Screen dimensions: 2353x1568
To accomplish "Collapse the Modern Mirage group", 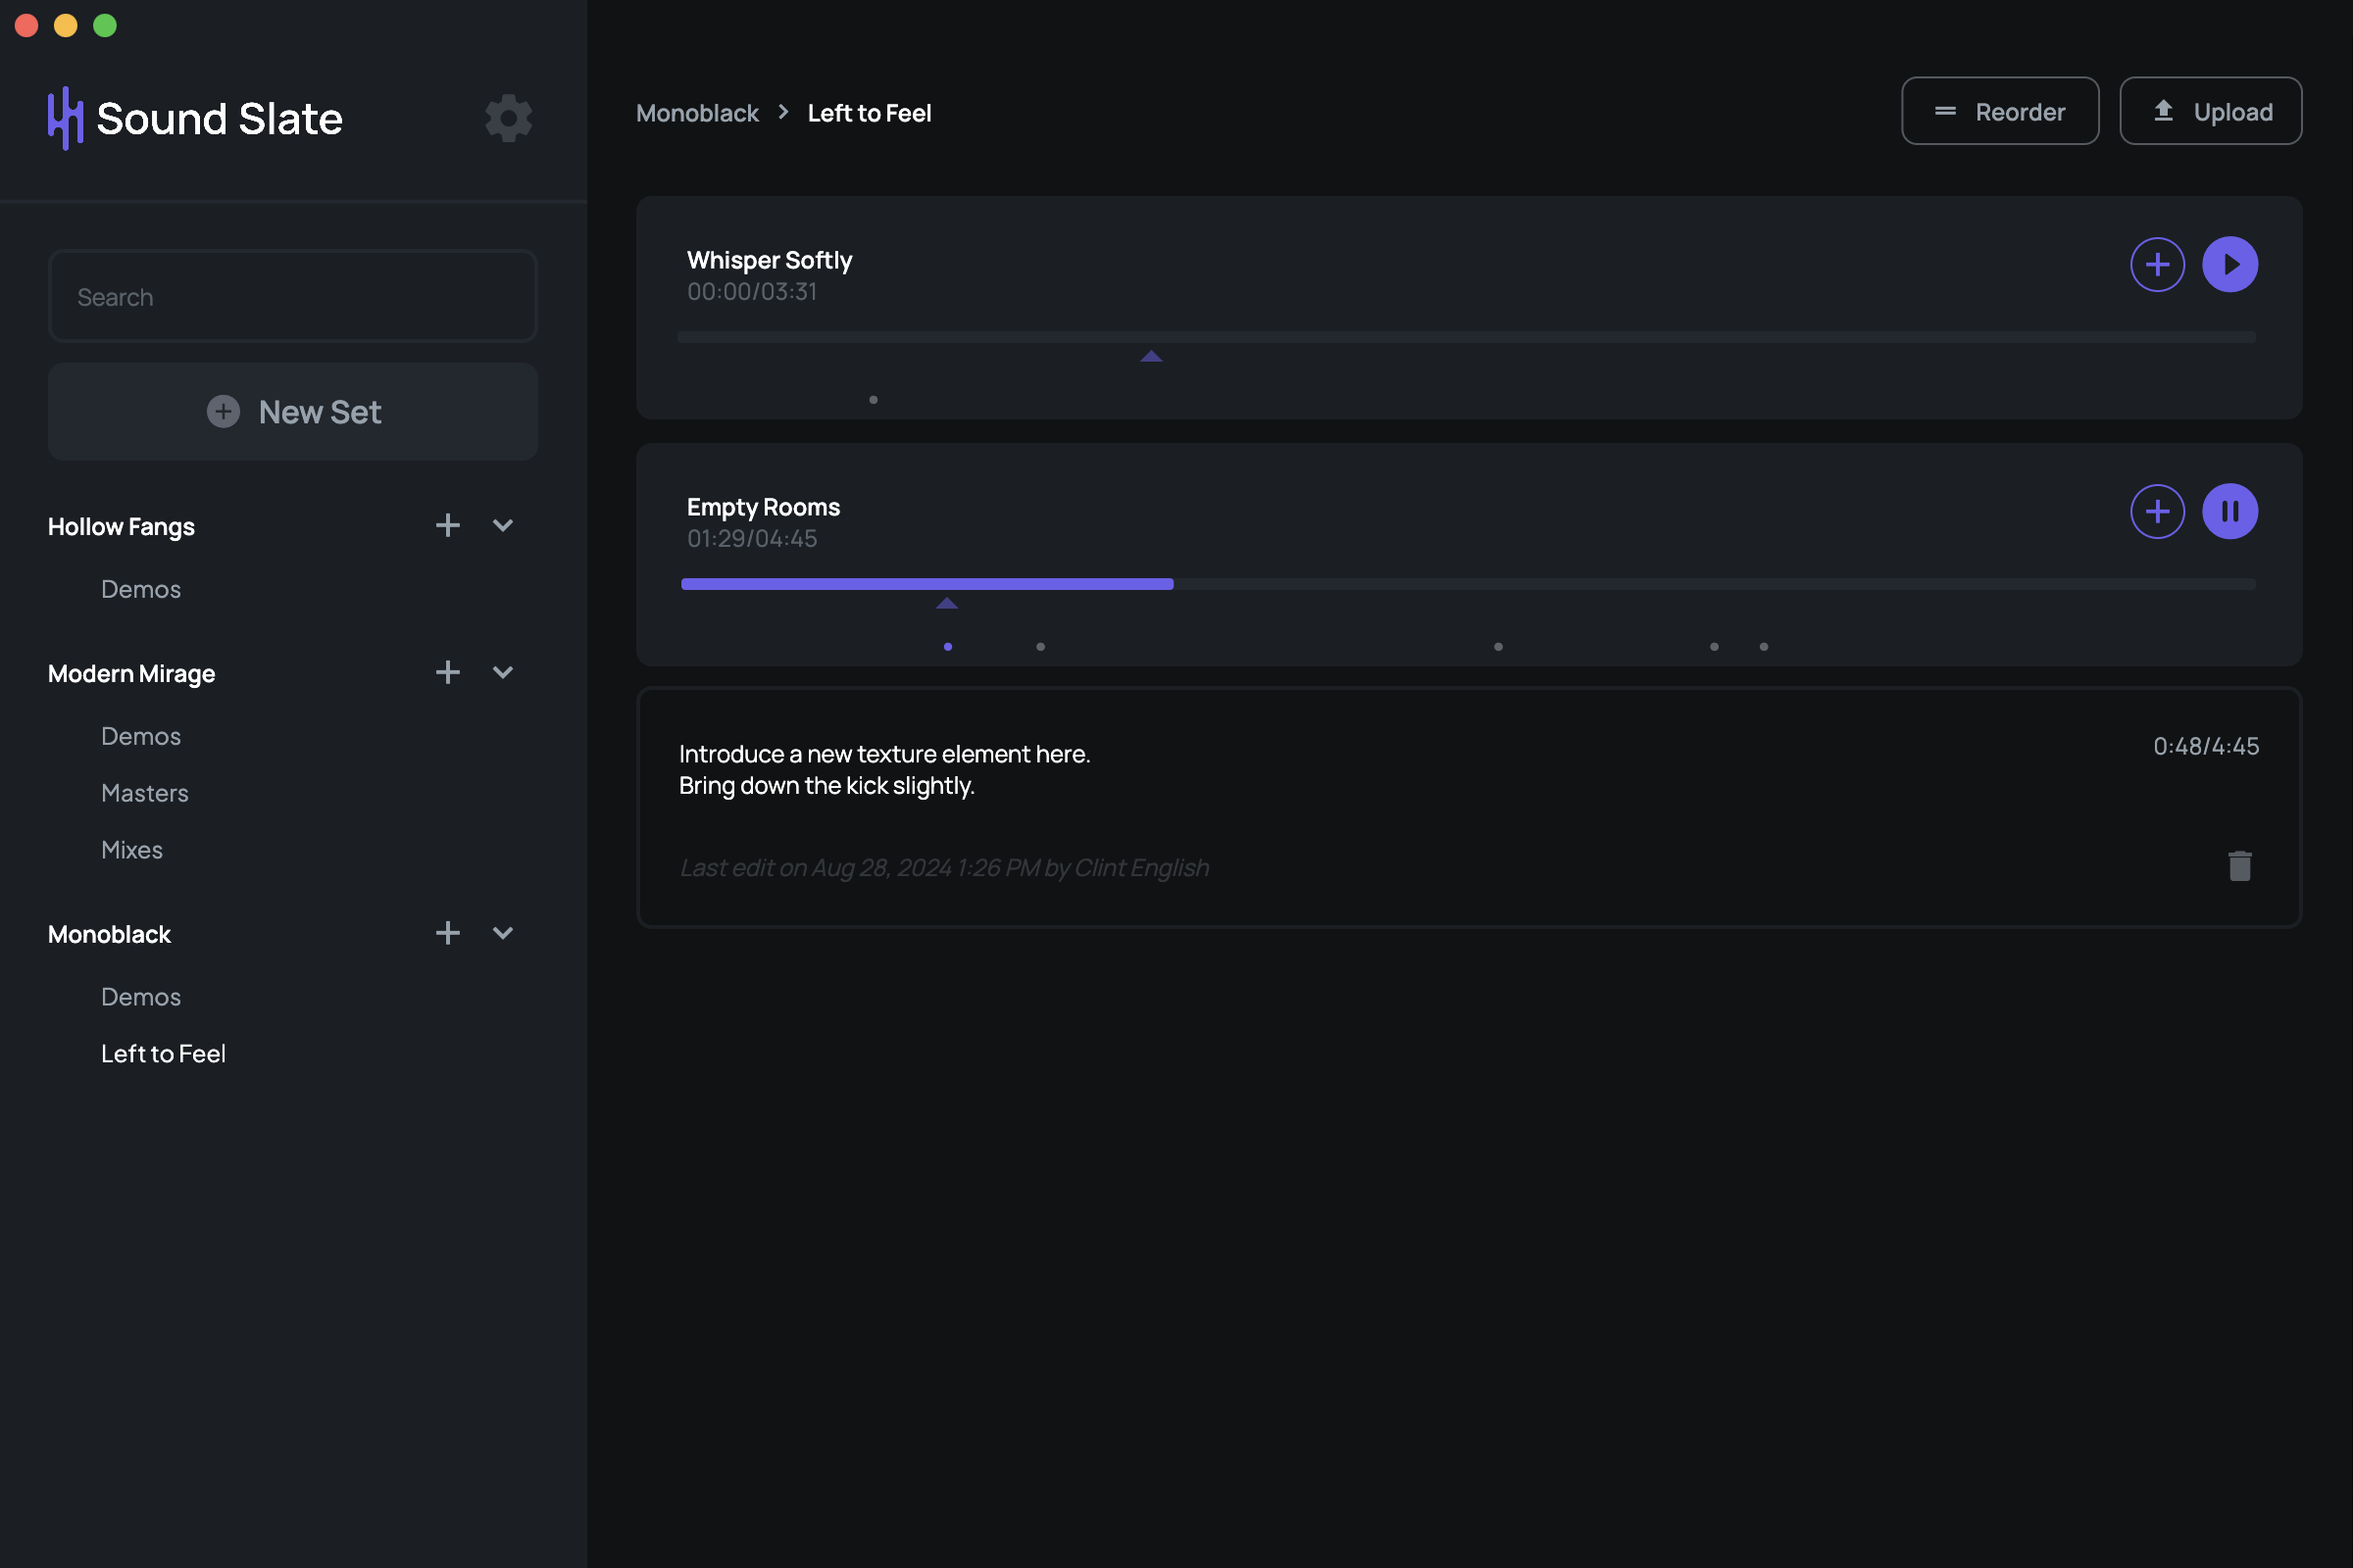I will (x=502, y=672).
